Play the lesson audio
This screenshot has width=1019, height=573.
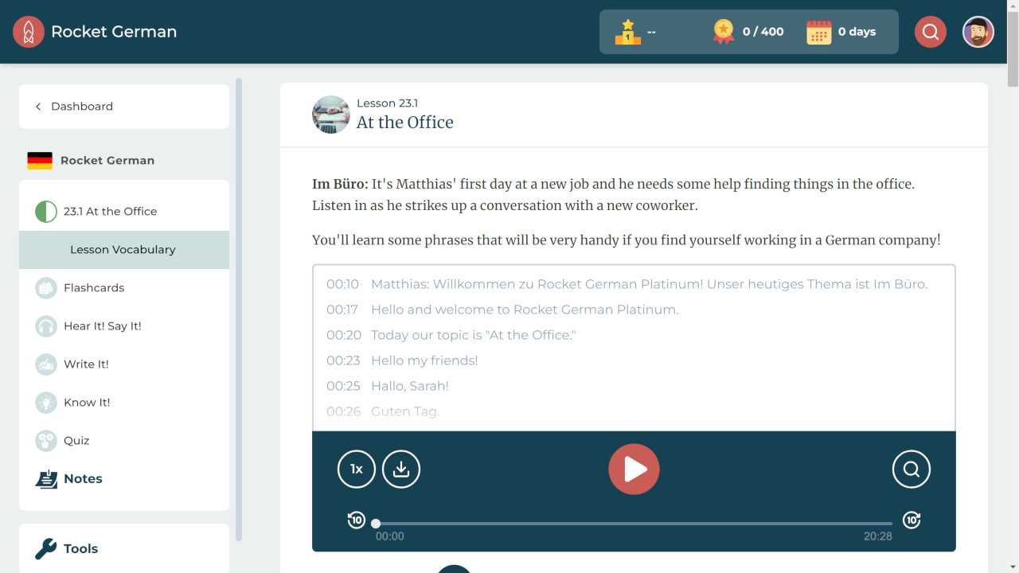tap(634, 469)
